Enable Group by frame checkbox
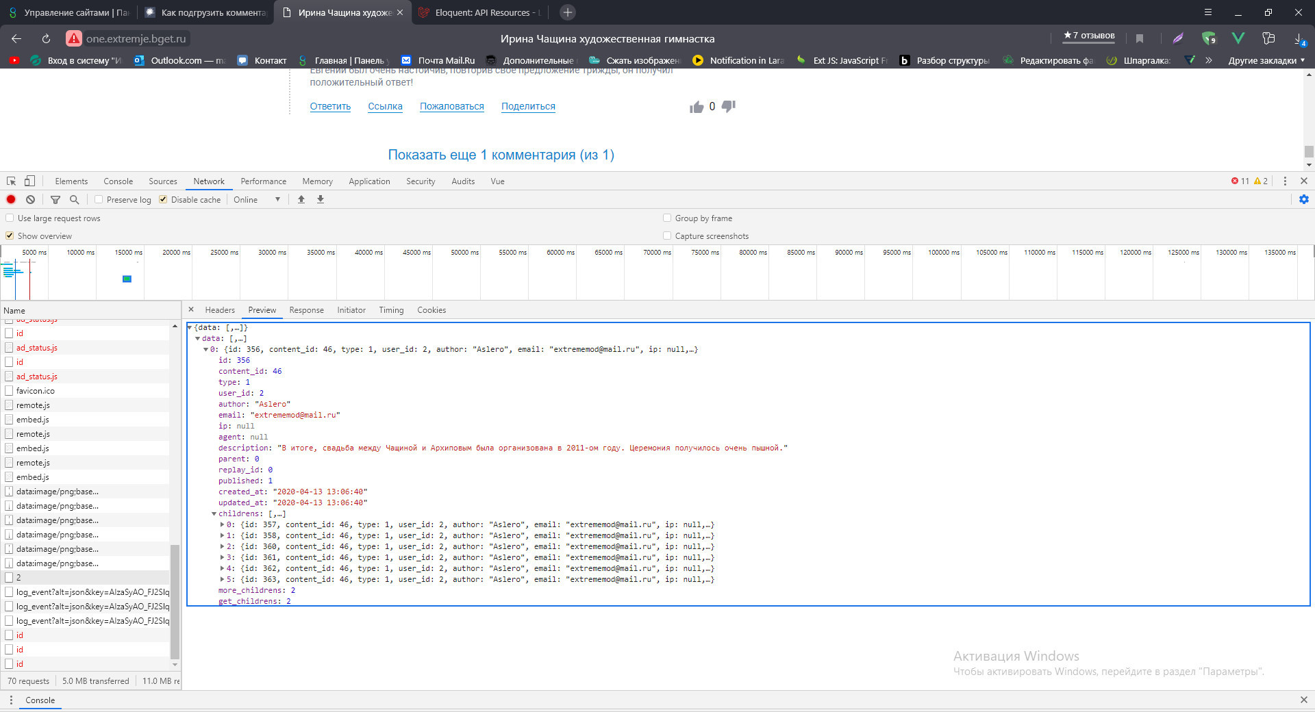Viewport: 1315px width, 712px height. click(x=667, y=218)
